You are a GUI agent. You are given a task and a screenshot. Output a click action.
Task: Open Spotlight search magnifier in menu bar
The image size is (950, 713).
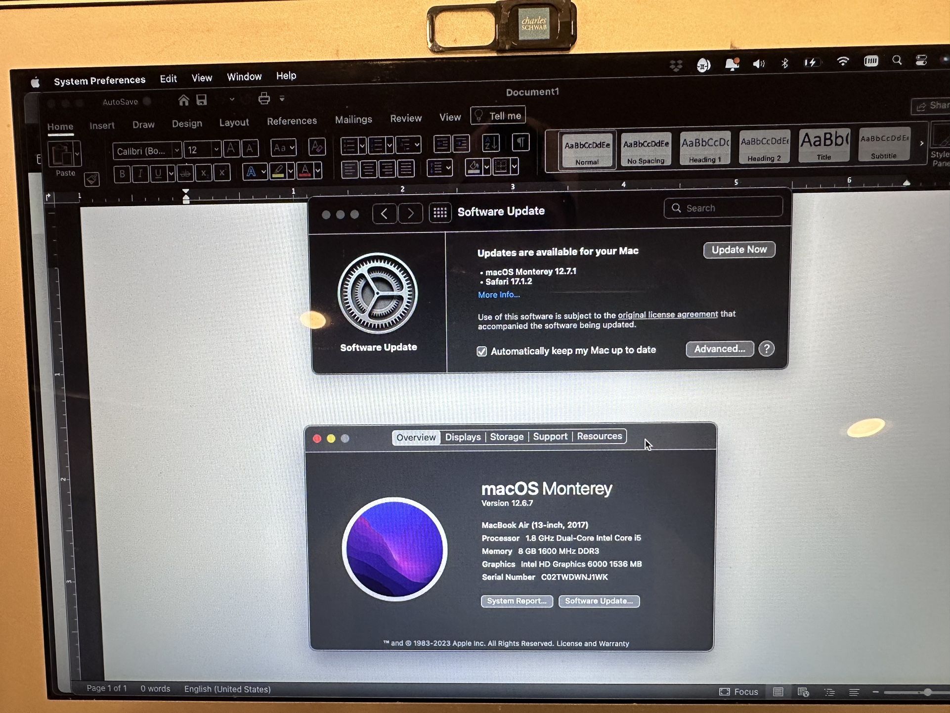click(897, 60)
